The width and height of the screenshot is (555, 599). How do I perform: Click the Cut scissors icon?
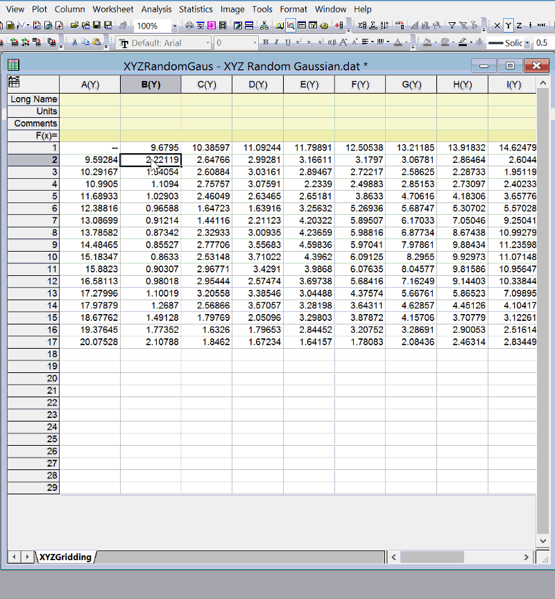click(x=73, y=42)
